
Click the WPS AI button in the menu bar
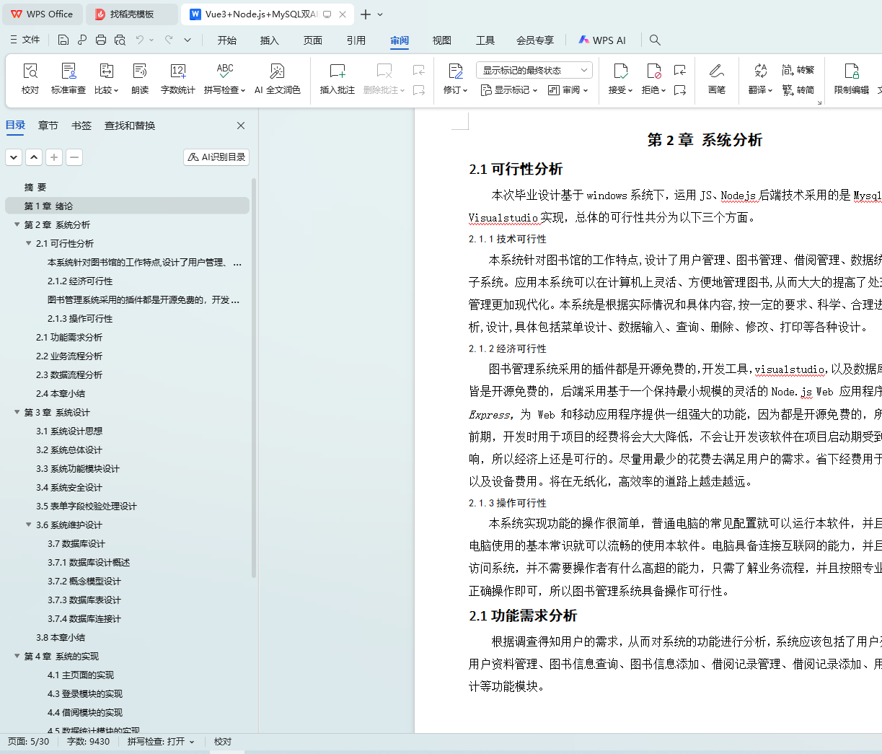coord(602,40)
